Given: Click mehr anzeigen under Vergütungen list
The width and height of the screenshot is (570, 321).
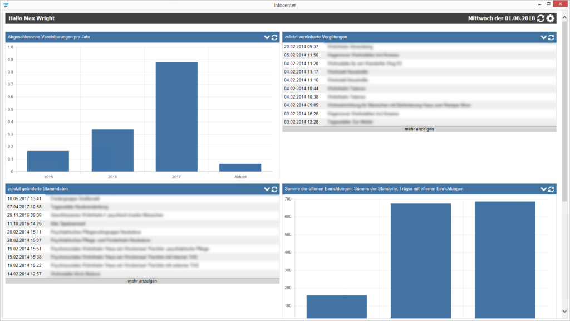Looking at the screenshot, I should (419, 129).
